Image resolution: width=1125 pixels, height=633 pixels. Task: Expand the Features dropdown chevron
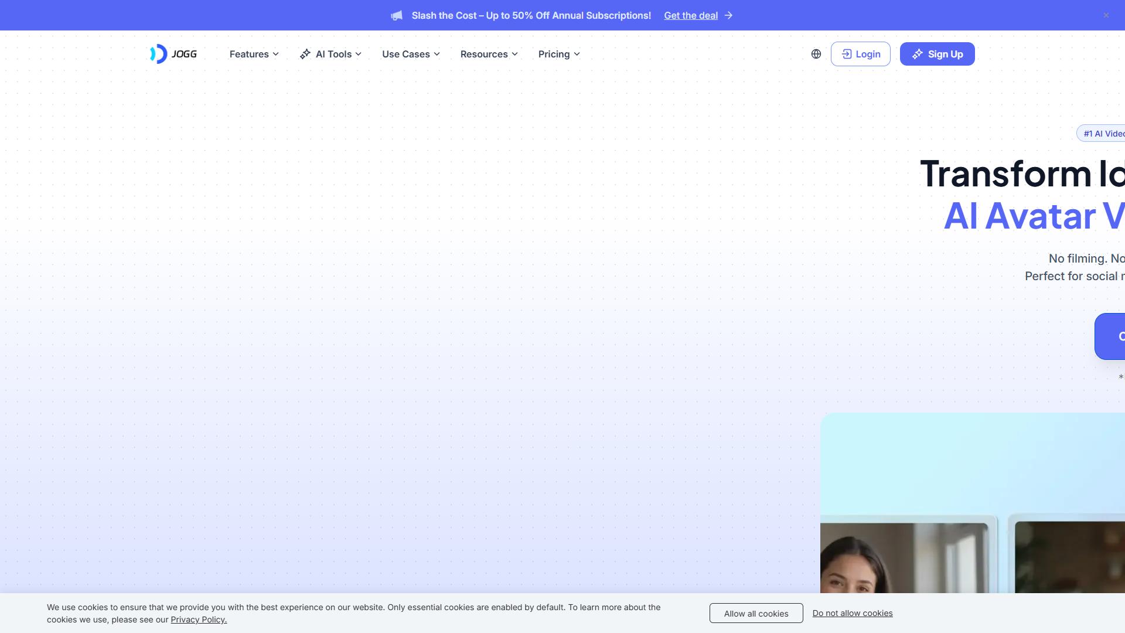coord(275,54)
